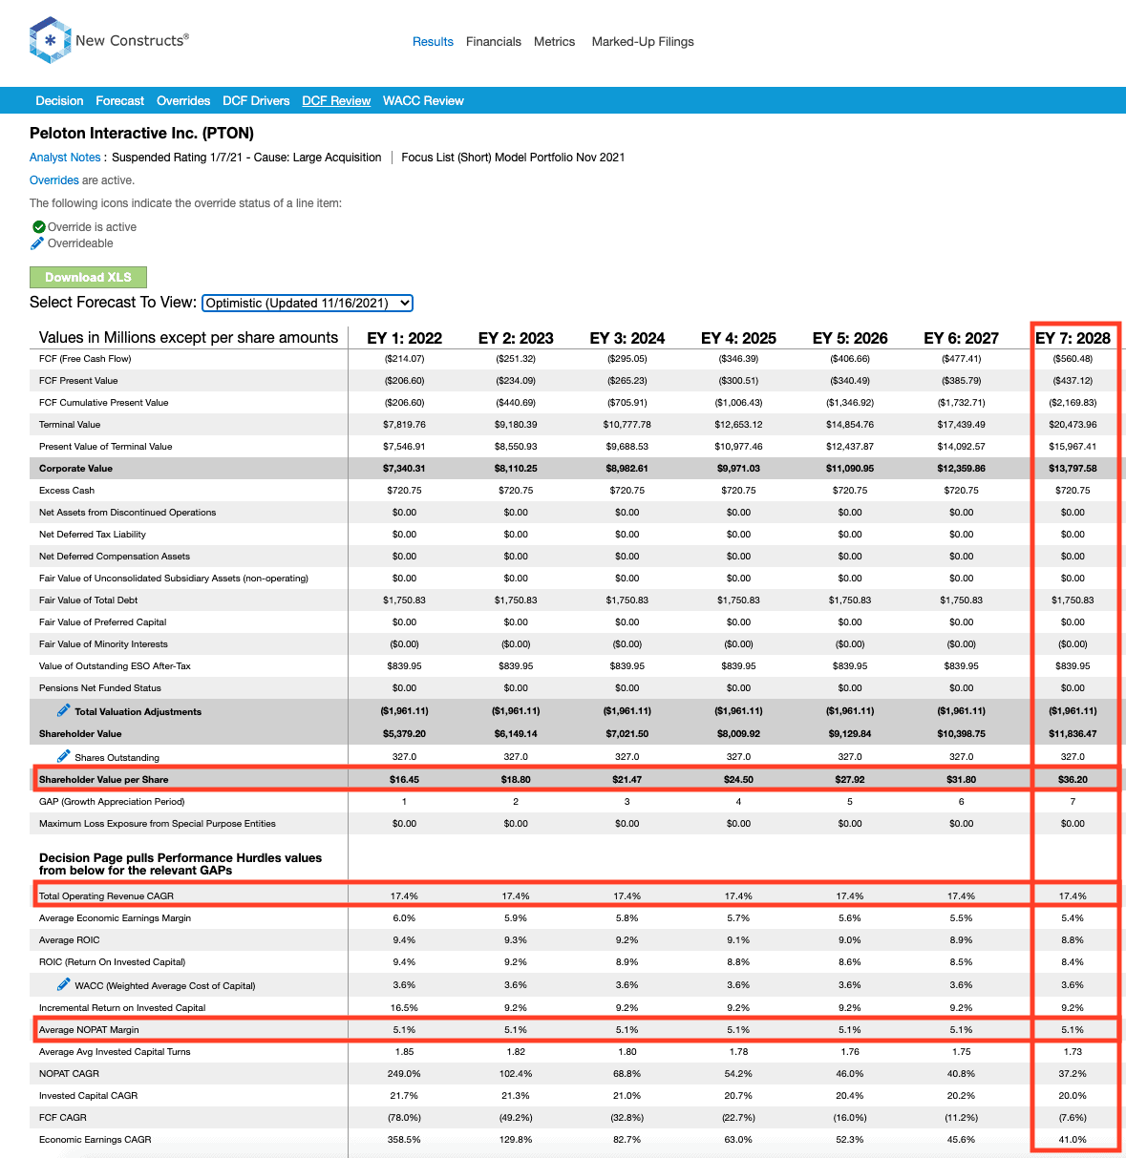The image size is (1126, 1158).
Task: Switch to the DCF Review tab
Action: (336, 101)
